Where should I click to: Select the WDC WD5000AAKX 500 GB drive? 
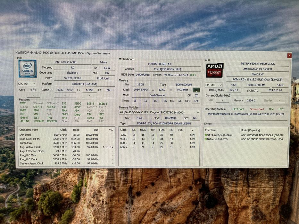coord(262,135)
